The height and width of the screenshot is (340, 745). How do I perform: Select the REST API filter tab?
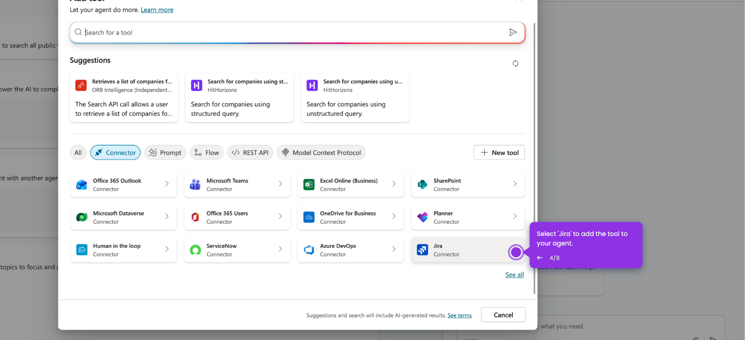pos(250,152)
